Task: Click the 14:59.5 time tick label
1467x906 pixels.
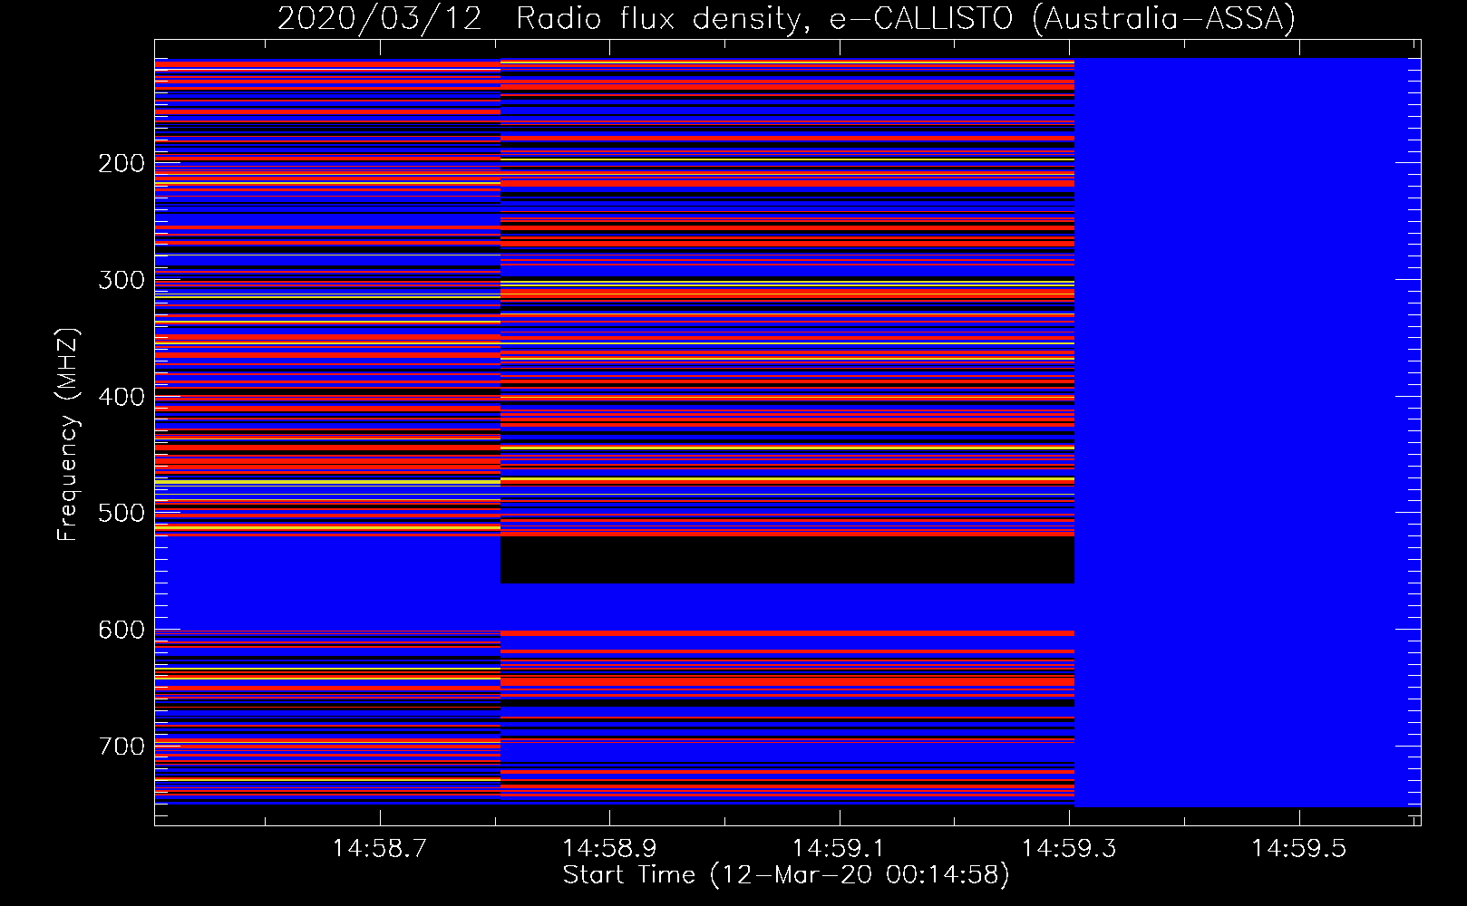Action: (x=1299, y=849)
